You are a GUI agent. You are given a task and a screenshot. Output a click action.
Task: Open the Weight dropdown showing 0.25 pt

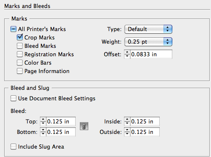coord(148,42)
